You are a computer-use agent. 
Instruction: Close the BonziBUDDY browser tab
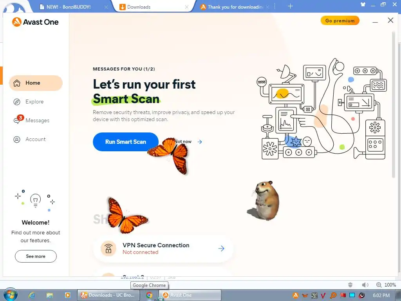(106, 7)
